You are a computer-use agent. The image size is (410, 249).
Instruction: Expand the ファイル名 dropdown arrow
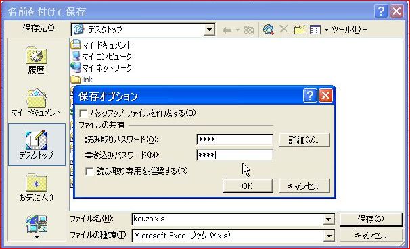(329, 219)
